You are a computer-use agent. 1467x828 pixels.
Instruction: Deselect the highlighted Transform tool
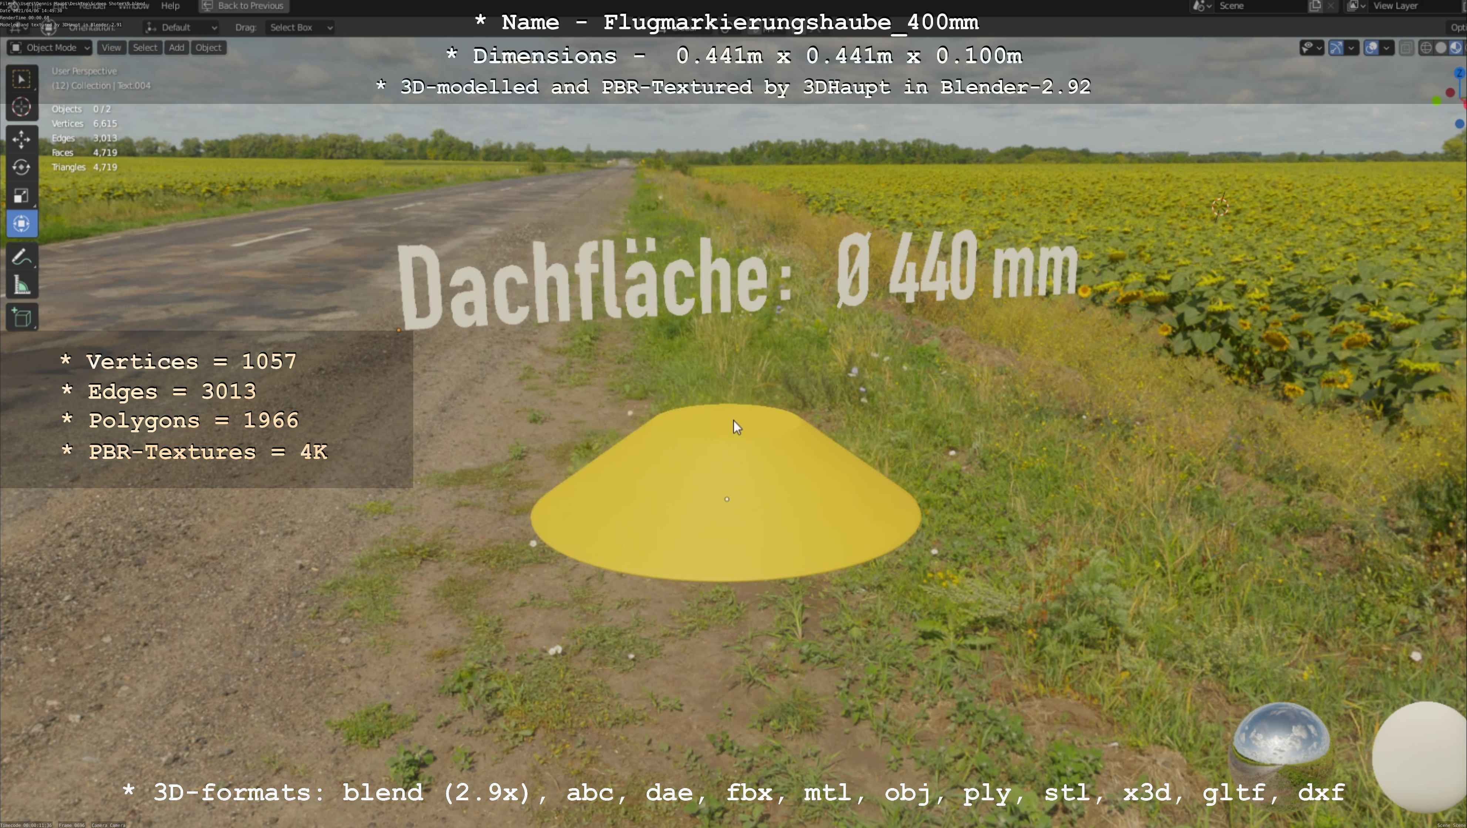21,224
